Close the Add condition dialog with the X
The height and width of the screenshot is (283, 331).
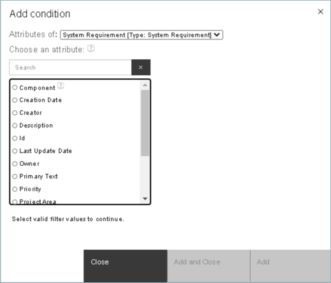(x=321, y=11)
